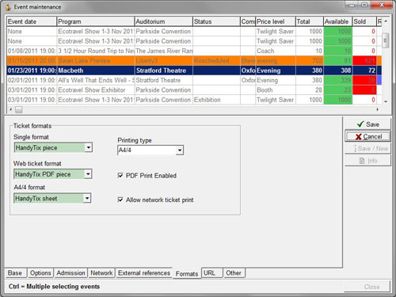Click the Com column header

(x=248, y=21)
